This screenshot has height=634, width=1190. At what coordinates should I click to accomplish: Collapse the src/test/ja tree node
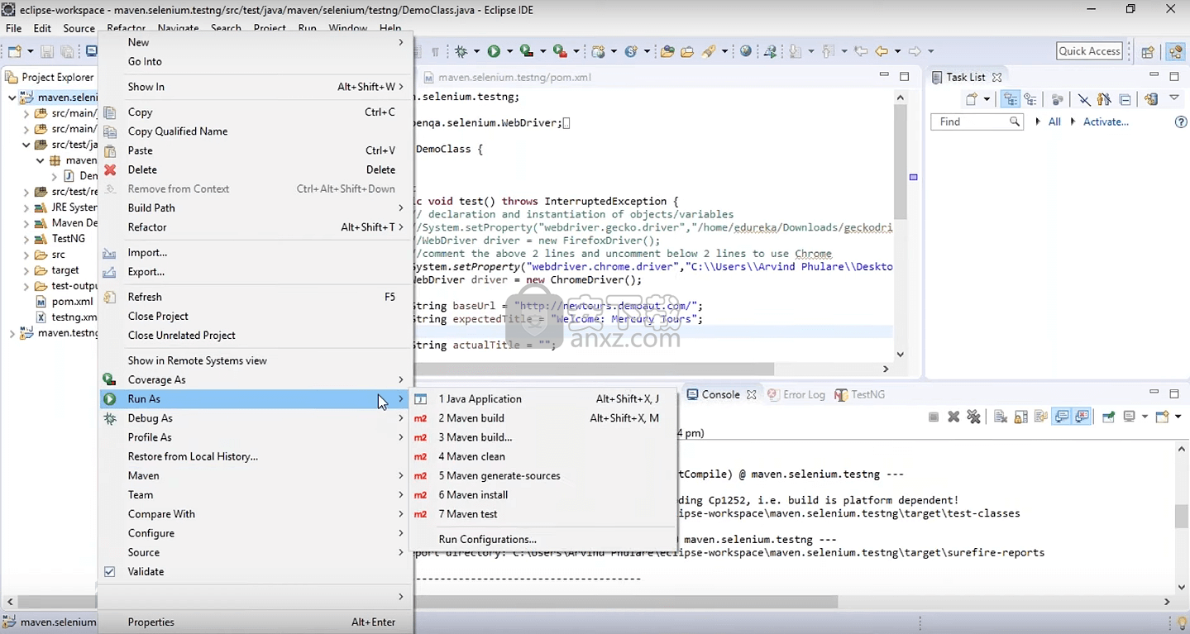[26, 145]
